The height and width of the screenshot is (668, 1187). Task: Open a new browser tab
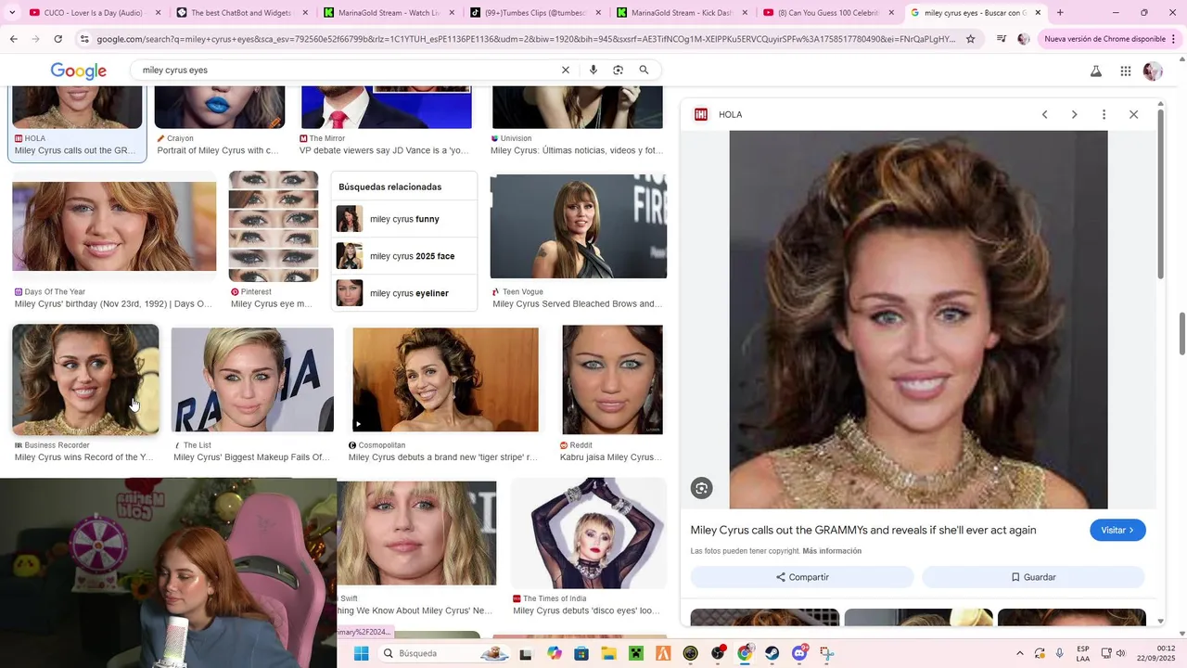point(1060,13)
